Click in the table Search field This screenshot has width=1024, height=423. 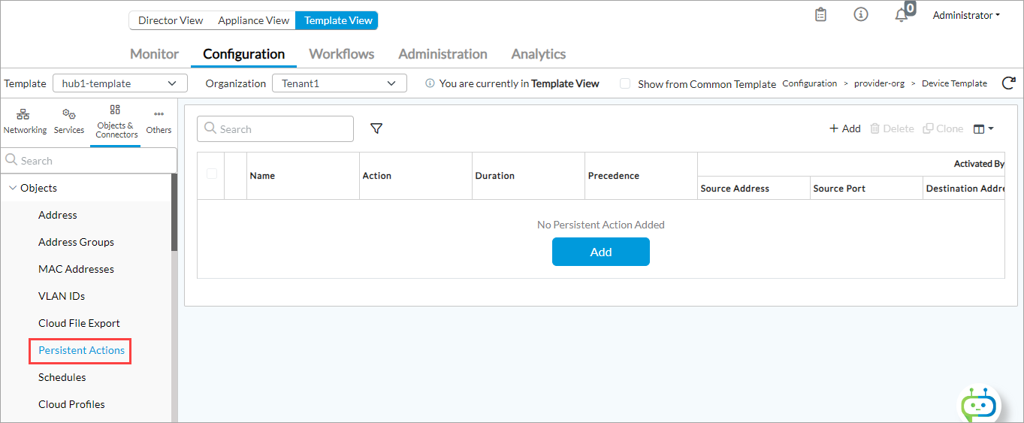click(275, 129)
